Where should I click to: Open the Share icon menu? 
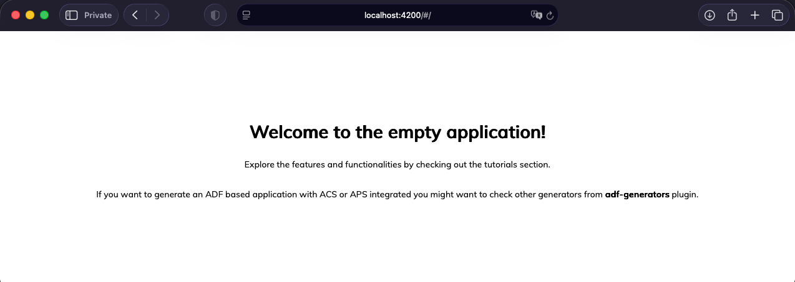pyautogui.click(x=733, y=15)
